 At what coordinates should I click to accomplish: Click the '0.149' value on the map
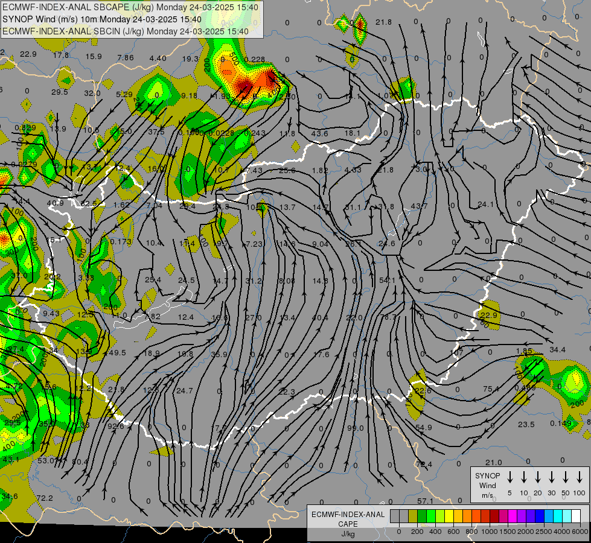561,423
